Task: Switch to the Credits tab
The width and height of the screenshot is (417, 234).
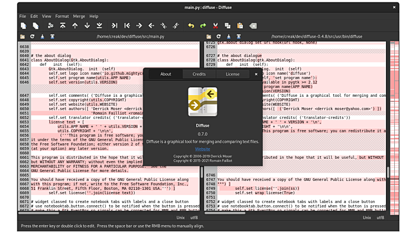Action: point(199,74)
